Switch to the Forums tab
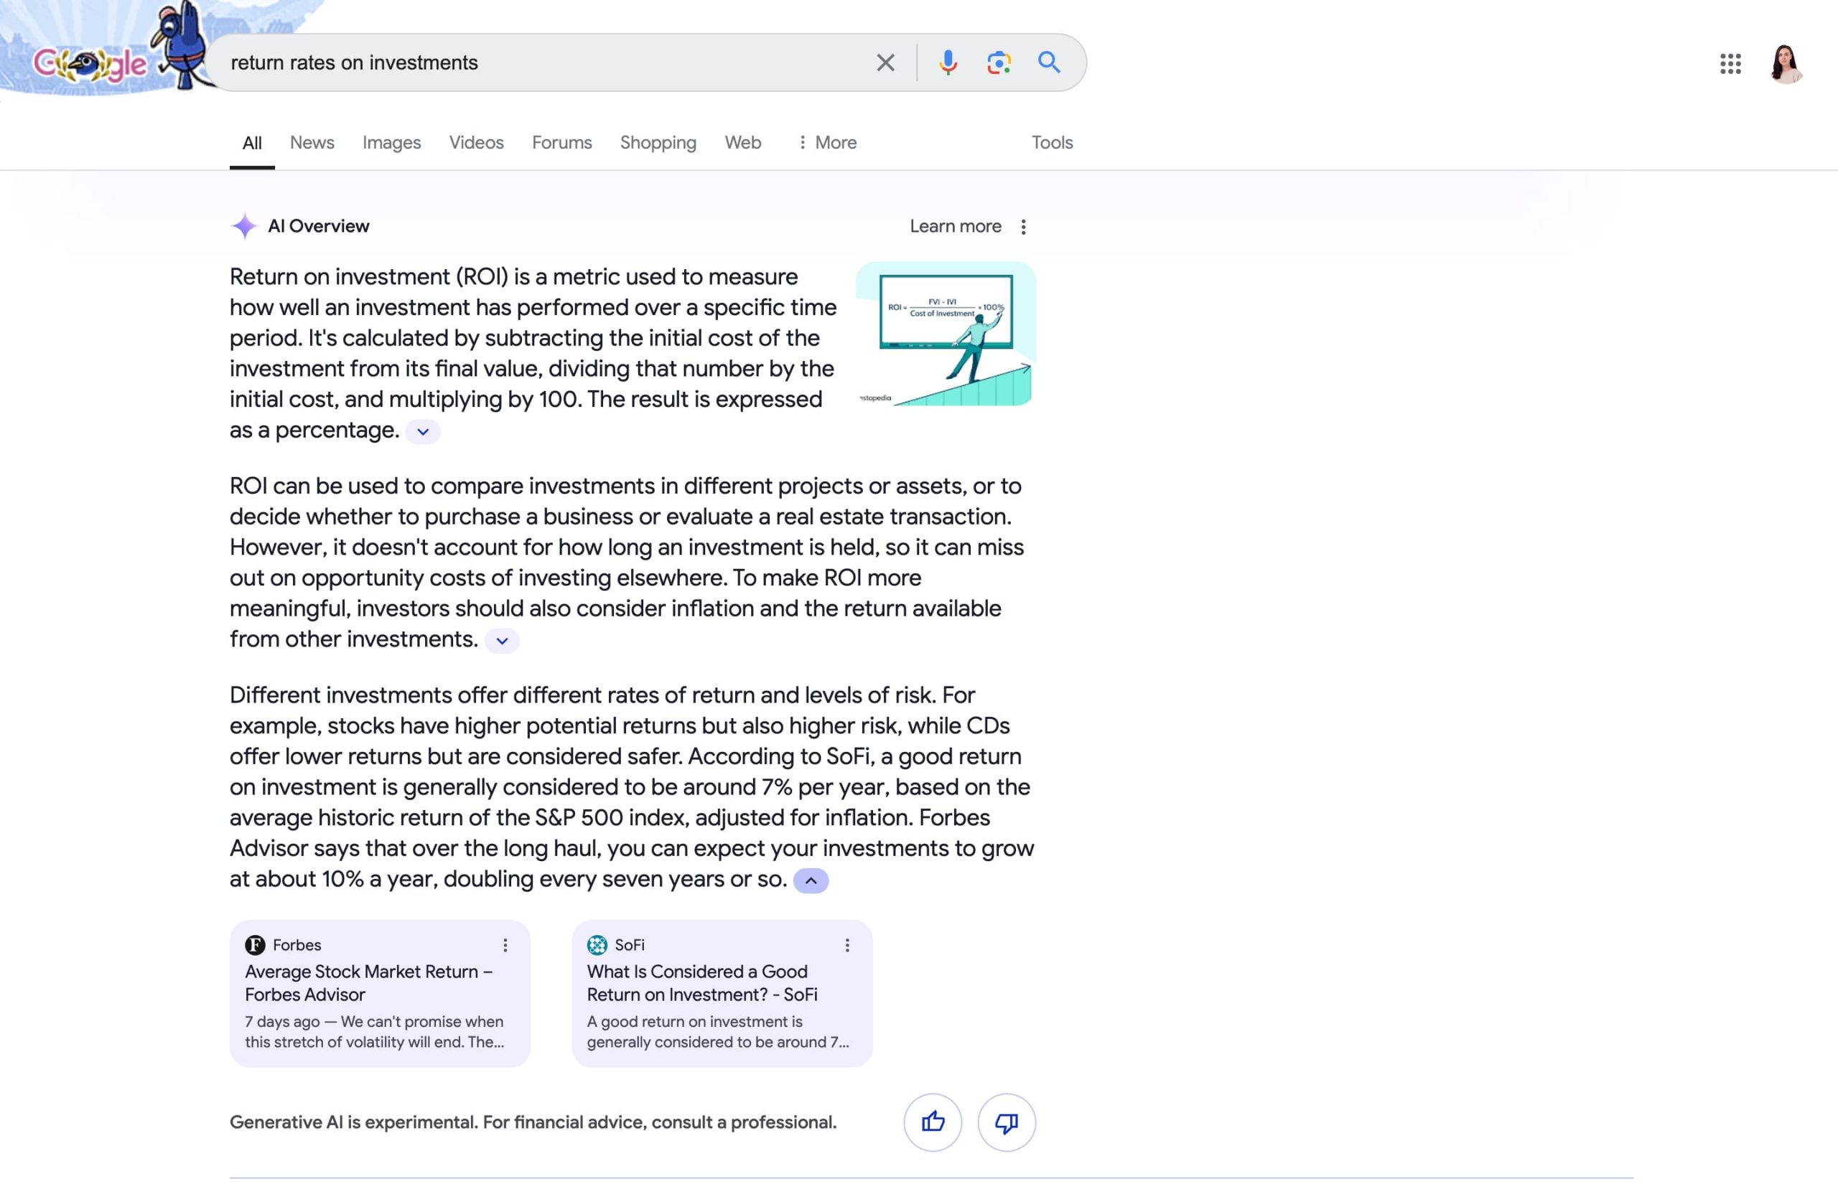 click(561, 143)
